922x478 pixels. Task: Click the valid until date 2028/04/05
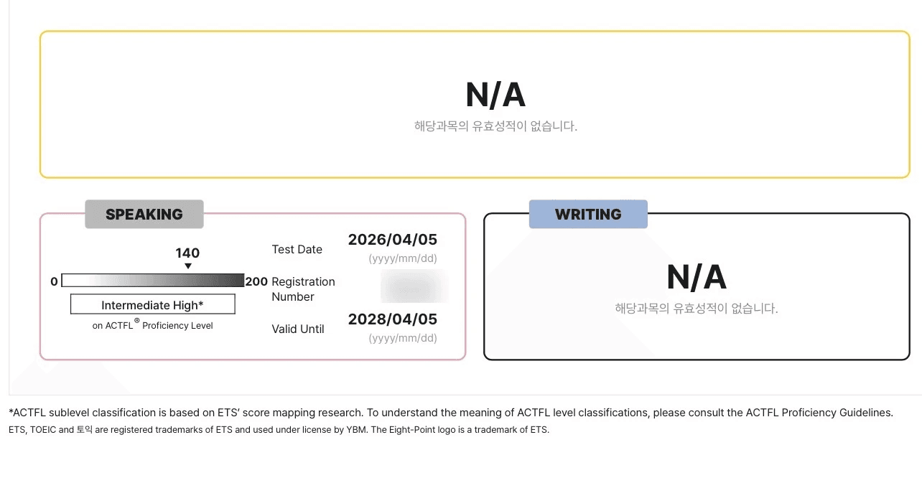point(392,319)
